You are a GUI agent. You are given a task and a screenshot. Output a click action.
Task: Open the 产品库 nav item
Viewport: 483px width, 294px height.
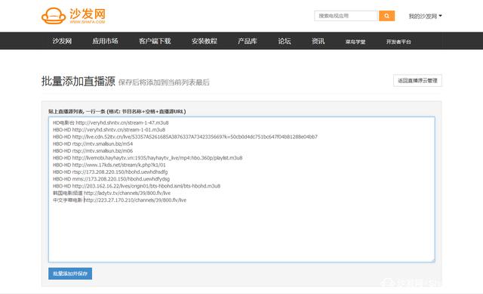pos(247,41)
